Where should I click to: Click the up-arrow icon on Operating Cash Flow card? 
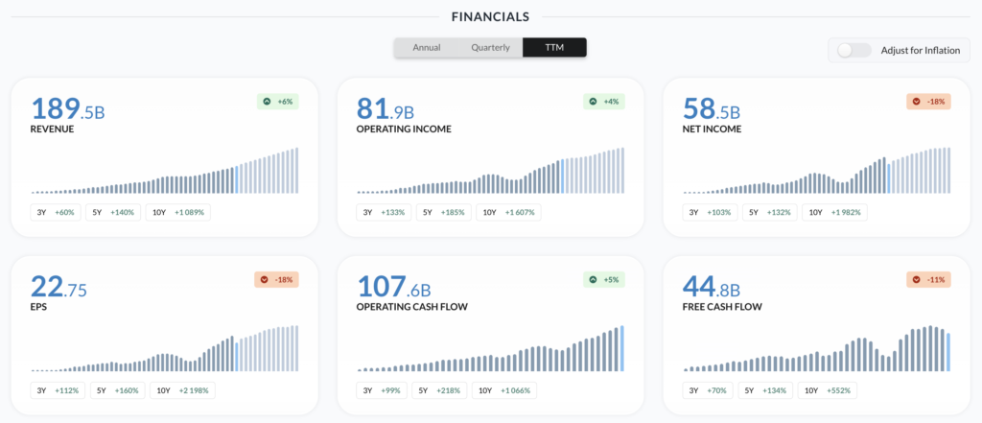point(593,279)
